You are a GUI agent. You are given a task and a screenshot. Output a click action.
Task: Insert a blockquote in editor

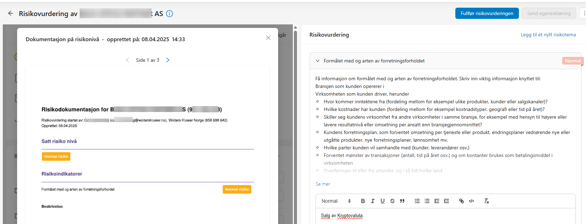pos(402,201)
